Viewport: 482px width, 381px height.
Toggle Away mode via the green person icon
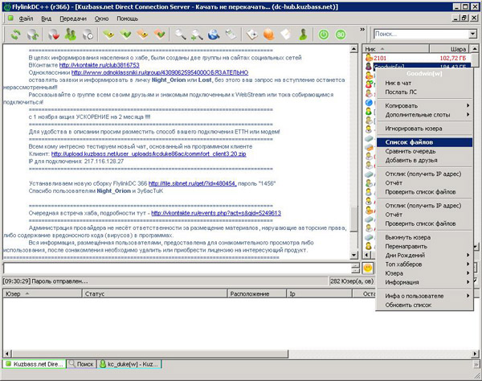pos(303,35)
